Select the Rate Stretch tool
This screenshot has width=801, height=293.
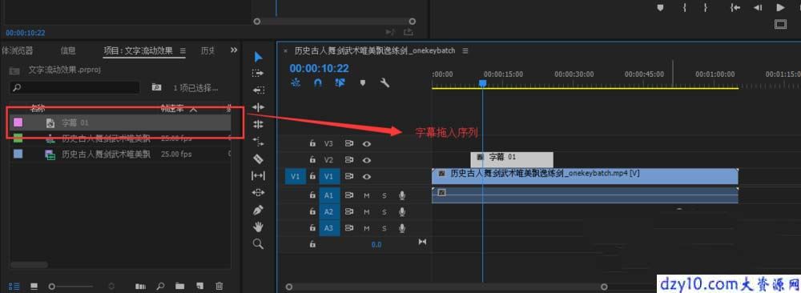point(259,142)
